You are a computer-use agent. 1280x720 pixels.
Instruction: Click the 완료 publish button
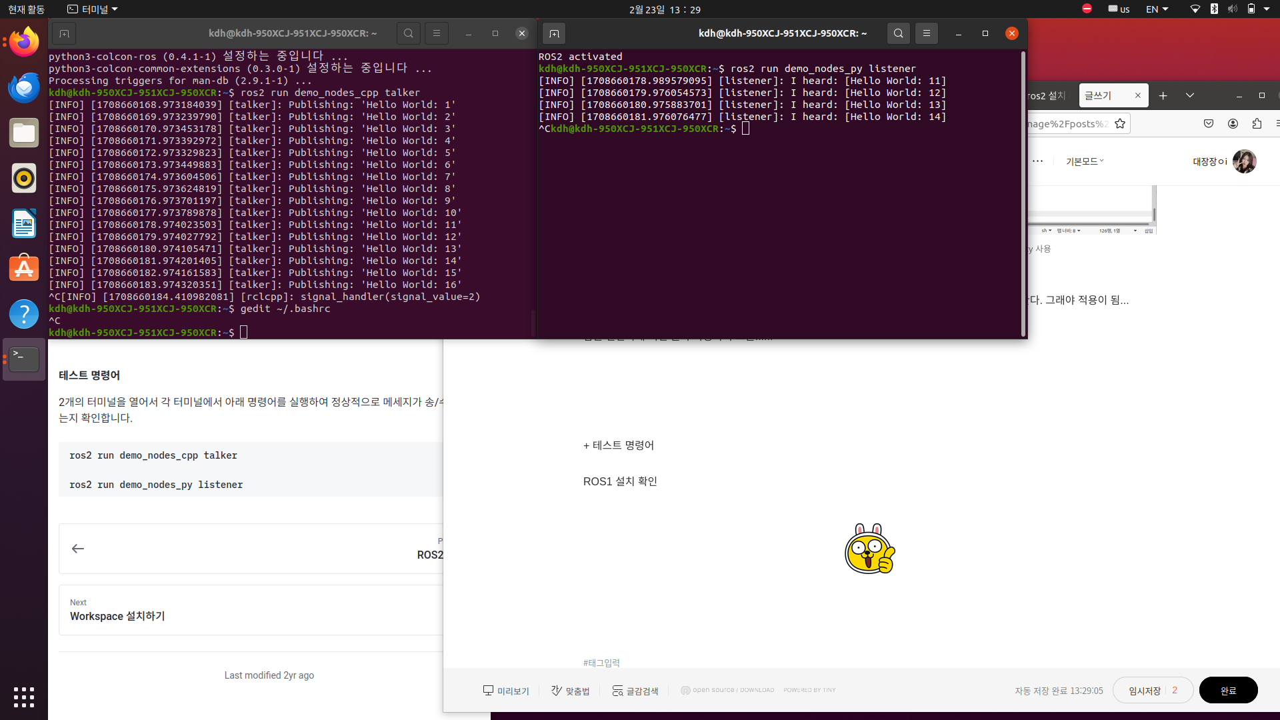point(1228,690)
